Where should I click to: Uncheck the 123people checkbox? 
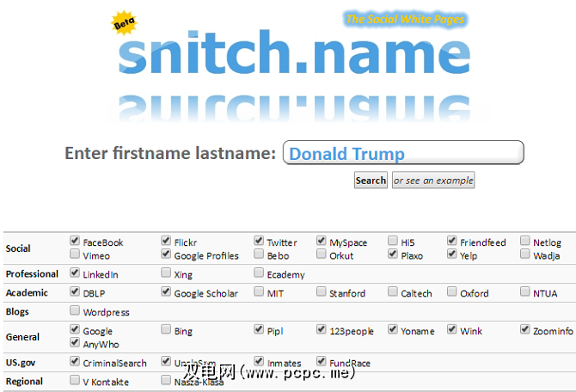[321, 329]
